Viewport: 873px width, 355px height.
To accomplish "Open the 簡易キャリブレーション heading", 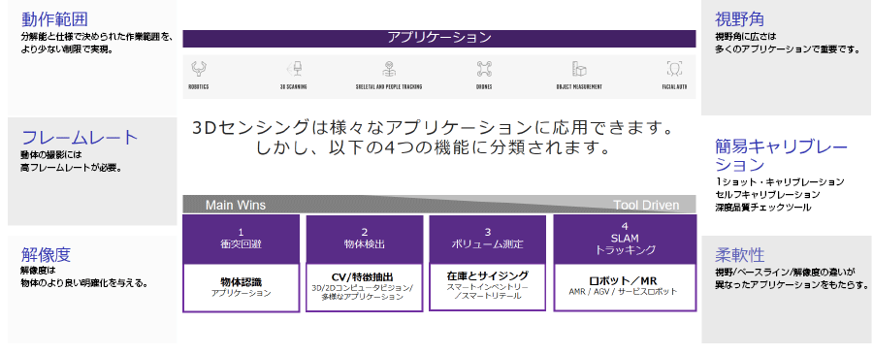I will [781, 155].
